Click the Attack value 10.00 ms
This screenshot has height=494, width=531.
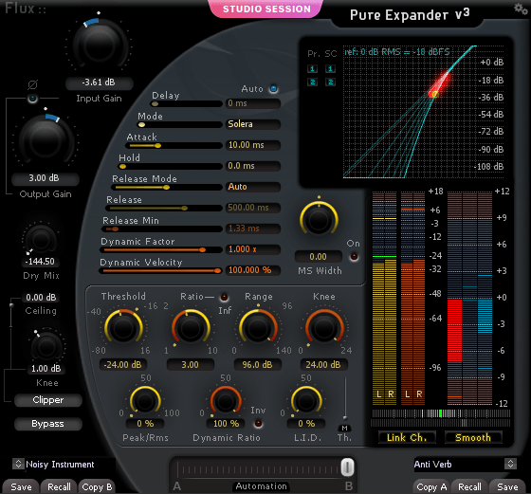click(x=253, y=145)
